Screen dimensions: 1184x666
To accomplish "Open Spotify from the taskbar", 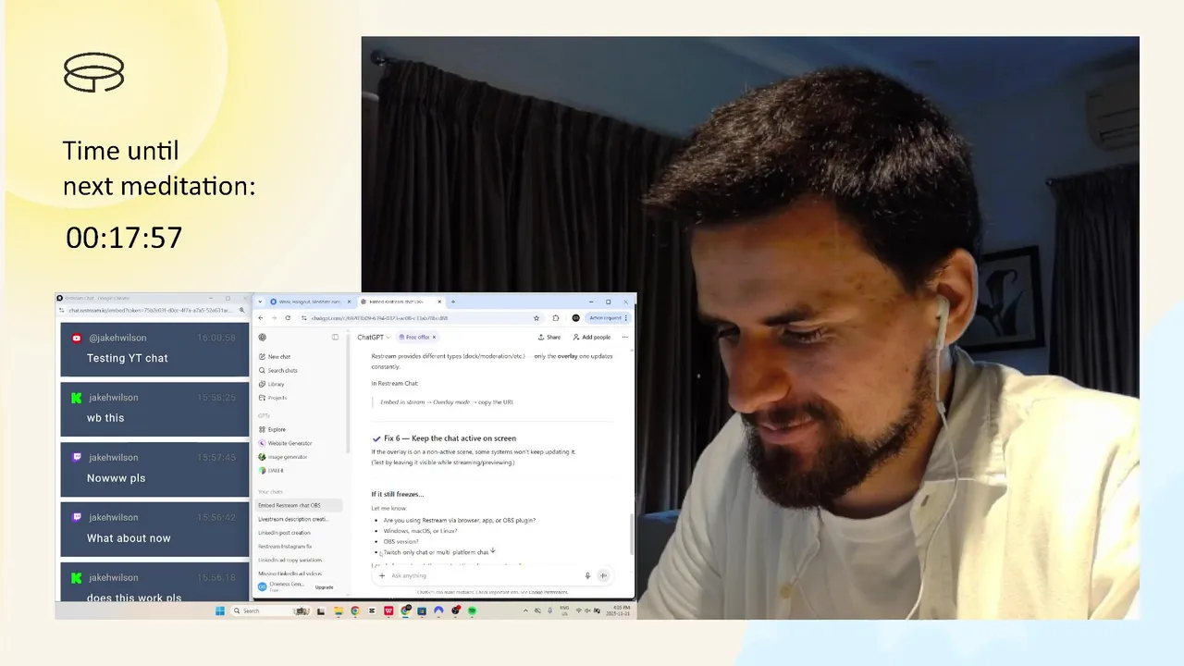I will (472, 610).
